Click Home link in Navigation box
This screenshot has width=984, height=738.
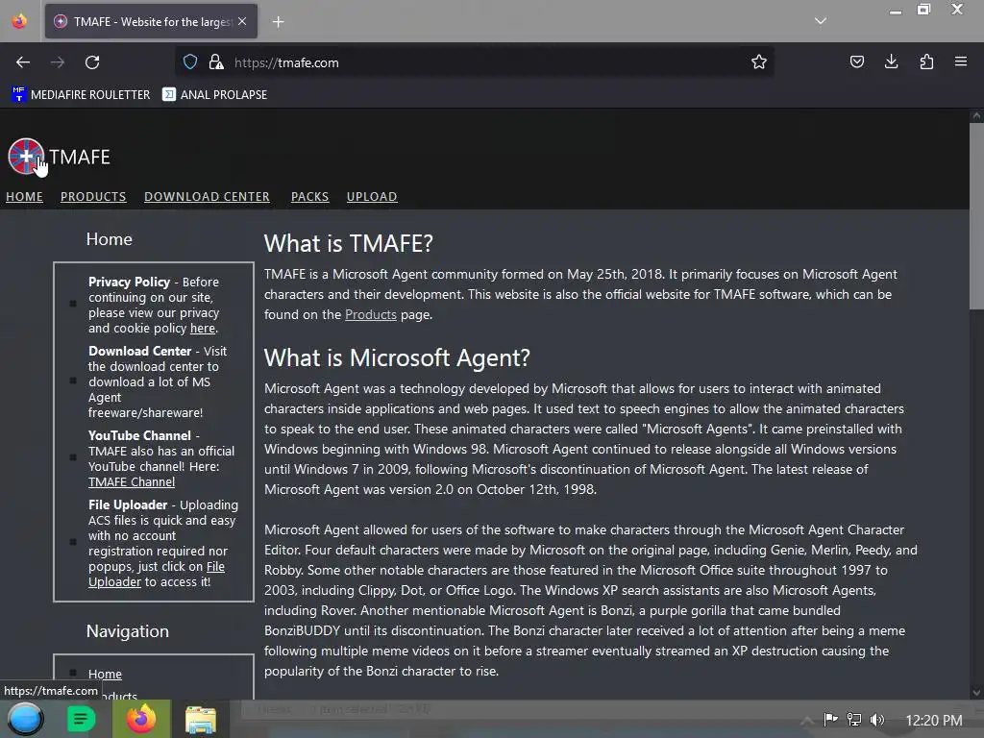[105, 674]
